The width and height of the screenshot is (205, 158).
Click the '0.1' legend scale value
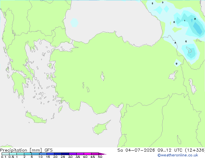coord(4,157)
